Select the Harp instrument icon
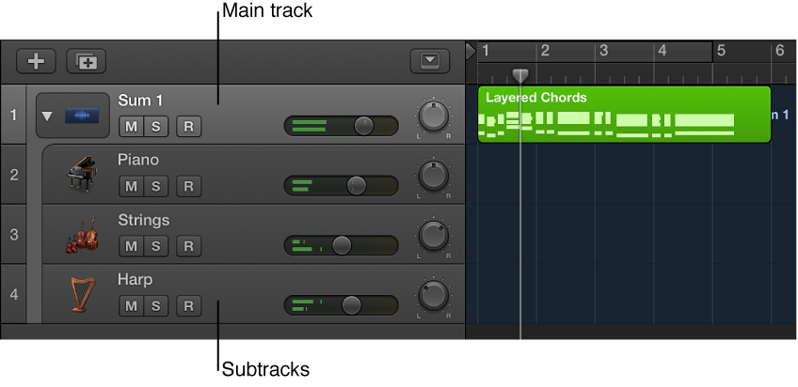Screen dimensions: 798x387 [82, 294]
